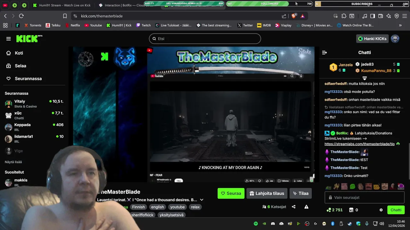Open Brave Rewards triangle icon
Screen dimensions: 410x230
tap(302, 16)
